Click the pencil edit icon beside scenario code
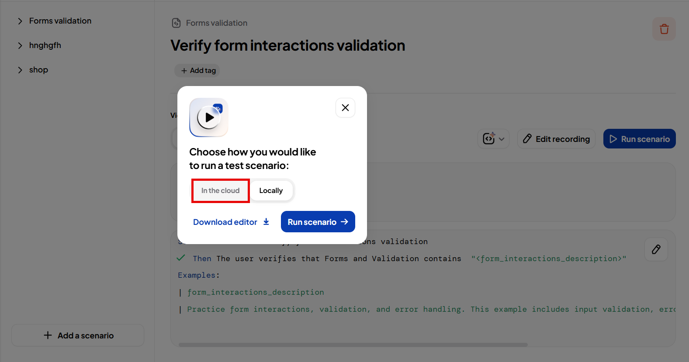 tap(656, 249)
